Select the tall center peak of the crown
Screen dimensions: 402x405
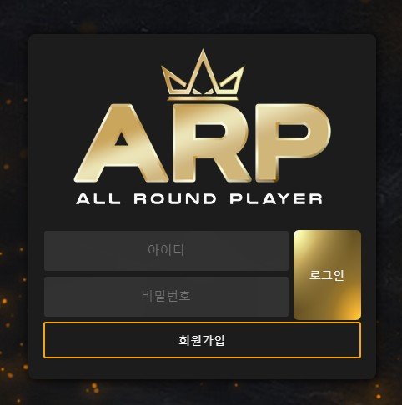click(203, 69)
